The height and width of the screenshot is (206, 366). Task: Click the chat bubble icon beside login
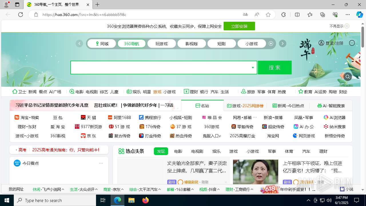[x=352, y=43]
